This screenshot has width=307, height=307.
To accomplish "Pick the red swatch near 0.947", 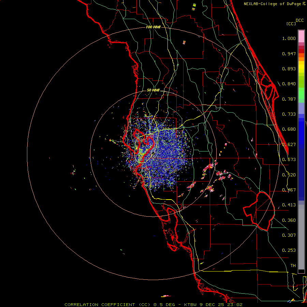I will pos(301,51).
